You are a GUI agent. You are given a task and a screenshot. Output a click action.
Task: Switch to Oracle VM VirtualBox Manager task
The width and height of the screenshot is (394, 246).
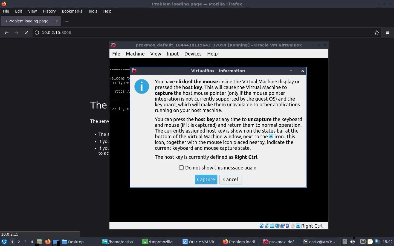click(x=201, y=242)
